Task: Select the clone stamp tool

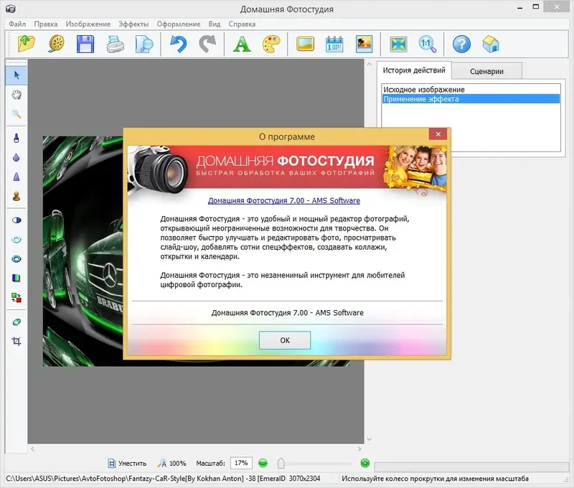Action: pos(17,196)
